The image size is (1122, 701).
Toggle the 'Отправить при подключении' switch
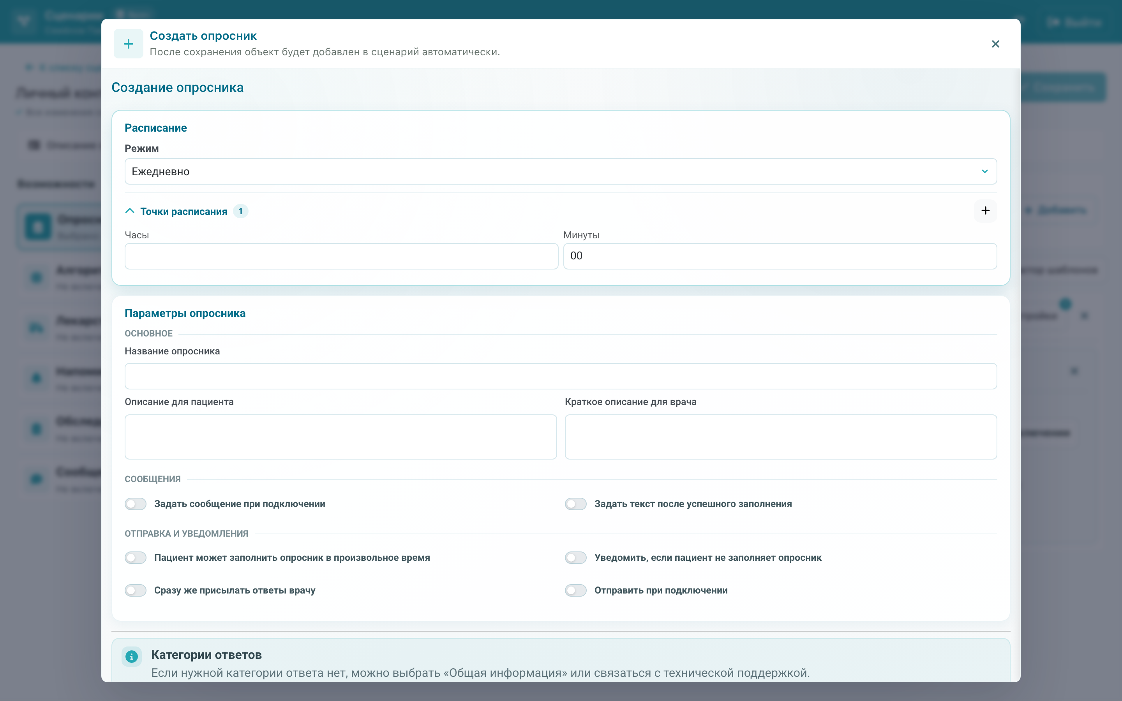coord(575,590)
